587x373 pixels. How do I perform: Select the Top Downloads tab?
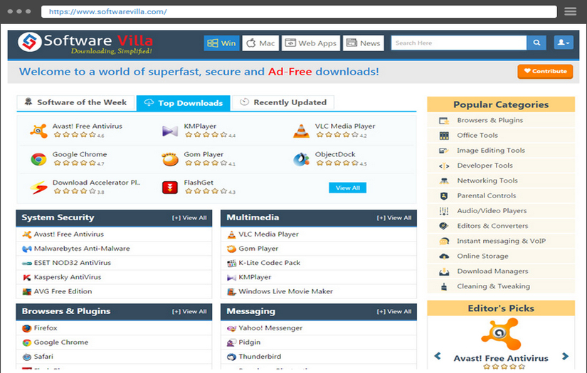184,103
